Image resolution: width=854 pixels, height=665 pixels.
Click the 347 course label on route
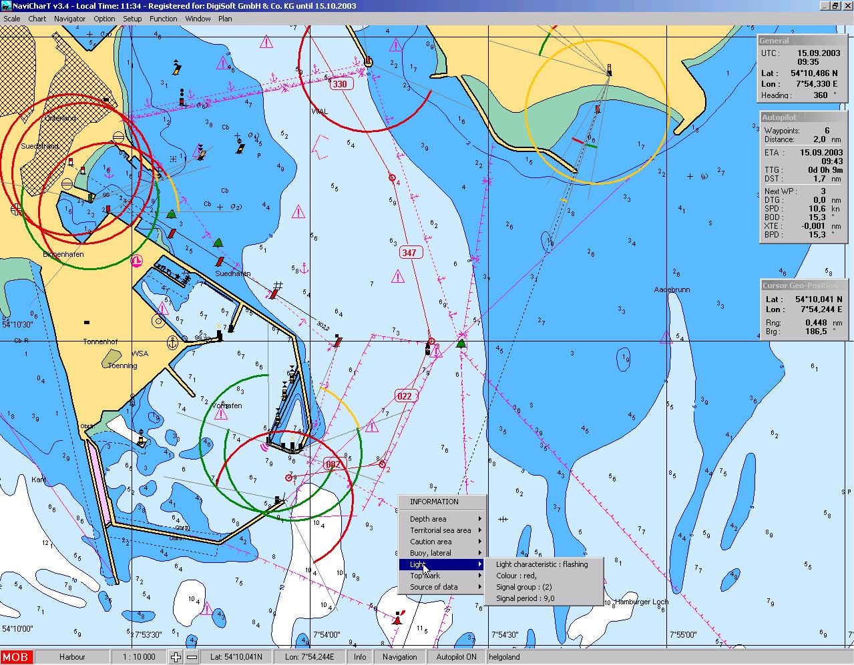click(409, 253)
